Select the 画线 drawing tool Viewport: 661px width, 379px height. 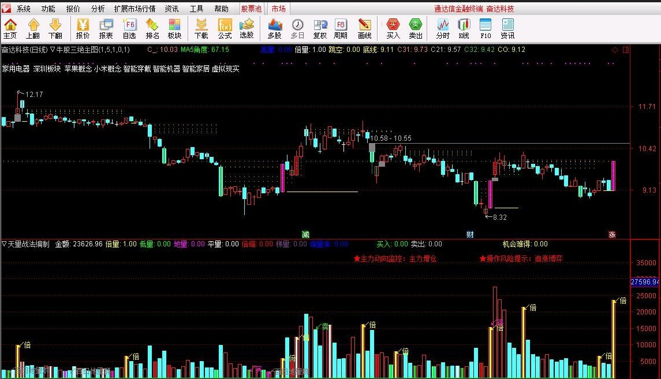point(365,29)
